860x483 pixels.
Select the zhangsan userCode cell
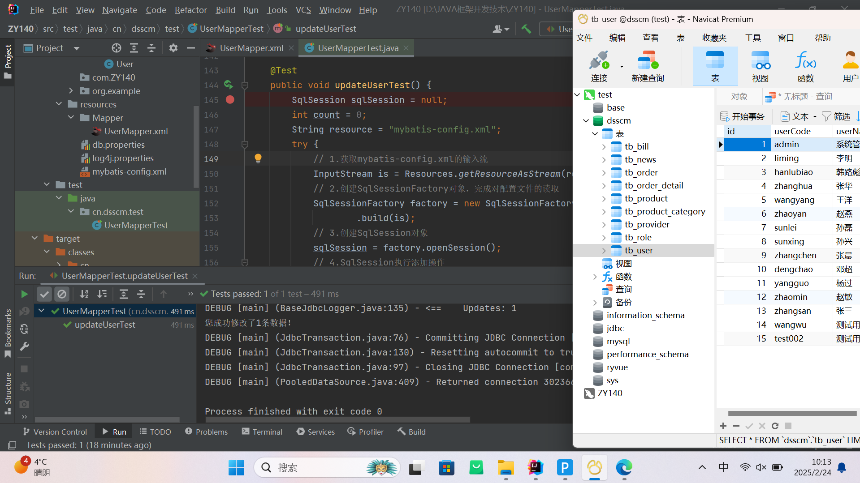point(801,311)
